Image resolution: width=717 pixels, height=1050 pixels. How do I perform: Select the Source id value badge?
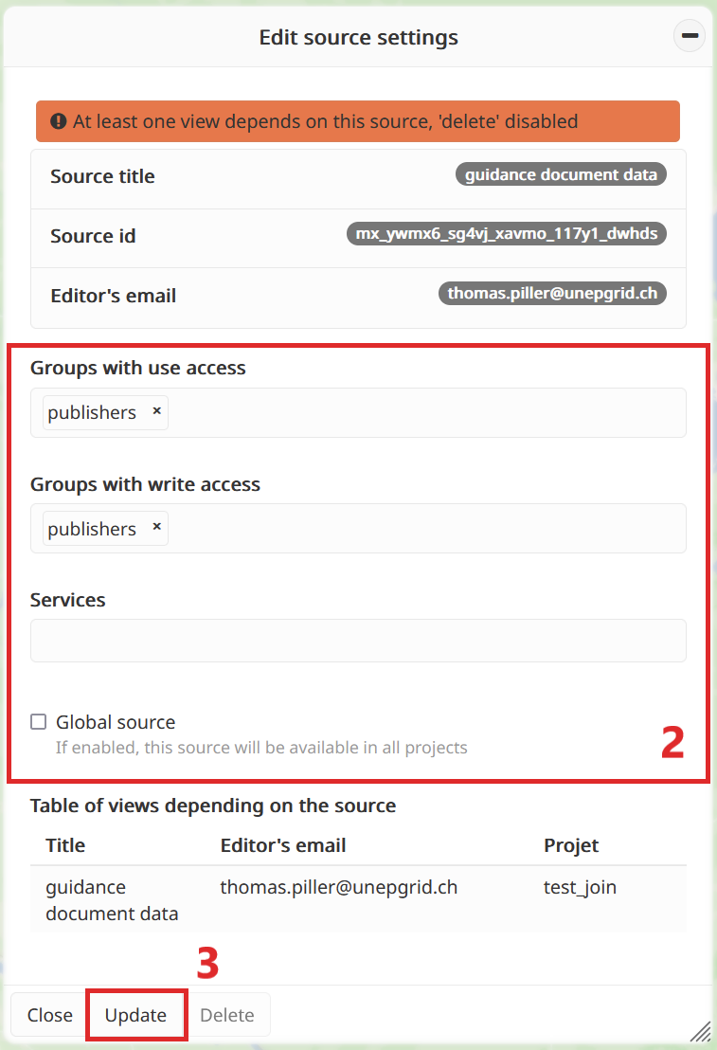(x=507, y=234)
